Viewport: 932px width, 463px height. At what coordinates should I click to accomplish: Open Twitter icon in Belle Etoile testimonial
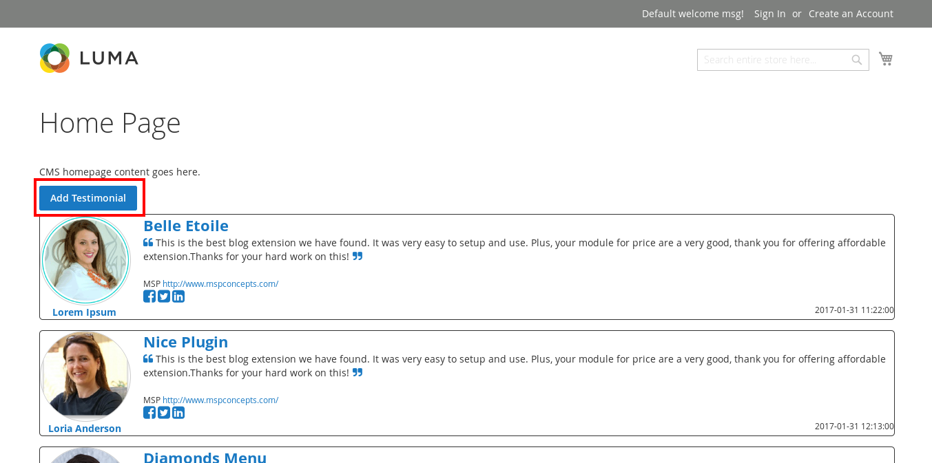click(164, 297)
